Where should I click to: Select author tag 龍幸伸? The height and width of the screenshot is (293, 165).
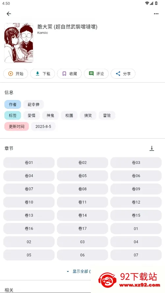[x=34, y=105]
